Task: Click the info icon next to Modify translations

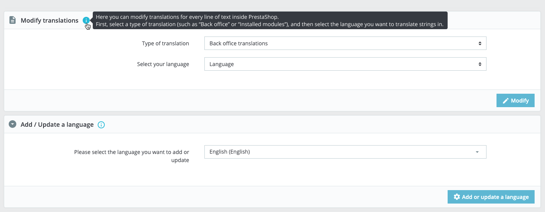Action: click(86, 20)
